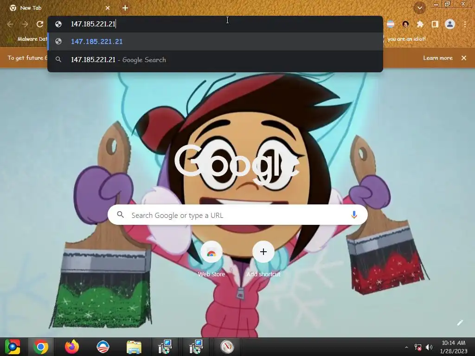
Task: Click Learn more in the infobar
Action: [x=438, y=58]
